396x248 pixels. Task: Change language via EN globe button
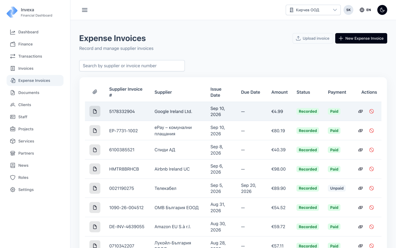(x=365, y=10)
